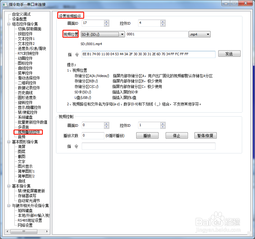Select 按钮控件 tree item
This screenshot has height=239, width=255.
point(25,34)
